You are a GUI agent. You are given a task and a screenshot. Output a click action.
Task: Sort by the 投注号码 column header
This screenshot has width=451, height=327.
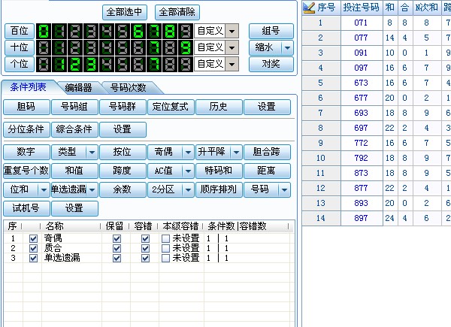point(362,8)
